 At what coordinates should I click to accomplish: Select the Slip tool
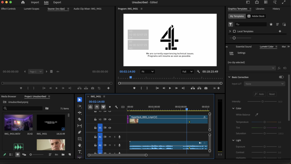[x=80, y=126]
